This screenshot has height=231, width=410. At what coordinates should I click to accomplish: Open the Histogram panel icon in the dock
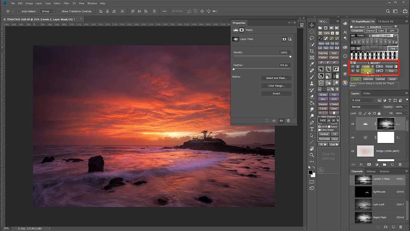point(345,65)
